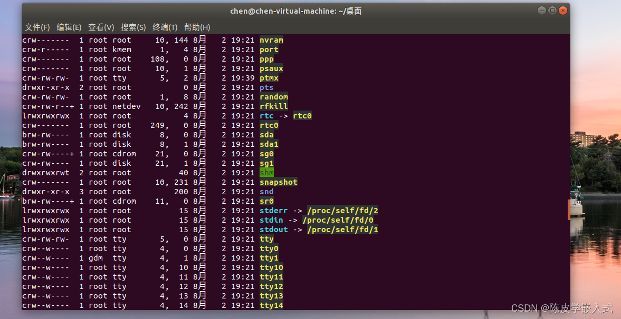This screenshot has width=621, height=319.
Task: Click the /proc/self/fd/0 target path
Action: pos(338,220)
